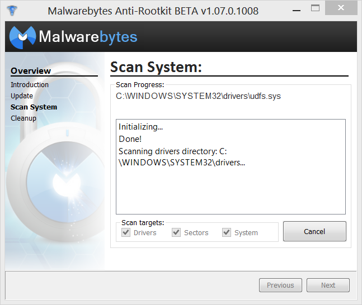This screenshot has height=305, width=362.
Task: Click inside the scan log text box
Action: tap(231, 166)
